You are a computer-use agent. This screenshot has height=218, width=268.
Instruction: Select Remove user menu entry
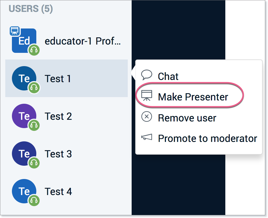(x=187, y=118)
